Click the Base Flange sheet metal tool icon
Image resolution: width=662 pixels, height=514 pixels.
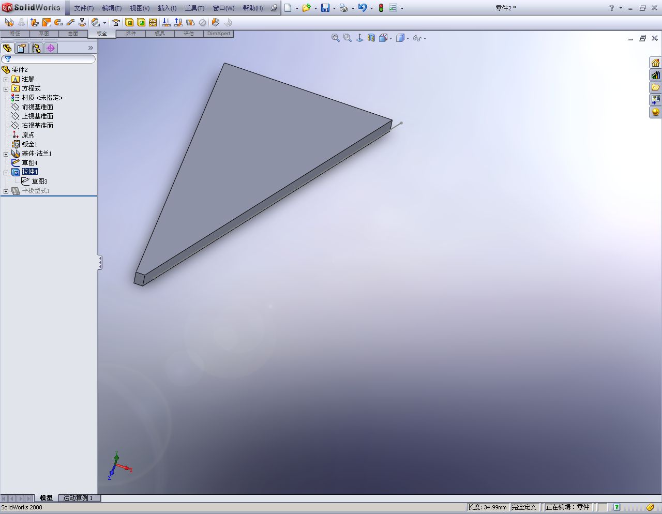(9, 22)
